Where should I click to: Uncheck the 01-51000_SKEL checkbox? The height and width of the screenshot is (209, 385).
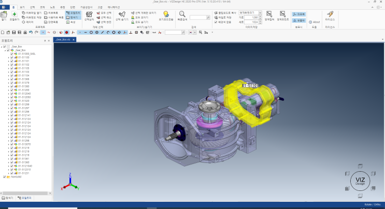(x=12, y=54)
